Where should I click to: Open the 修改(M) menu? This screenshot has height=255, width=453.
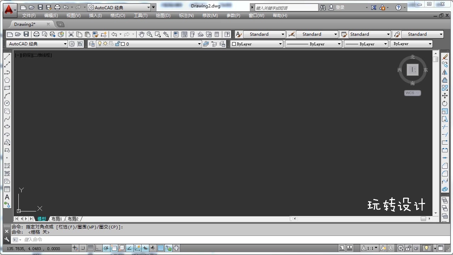point(210,16)
